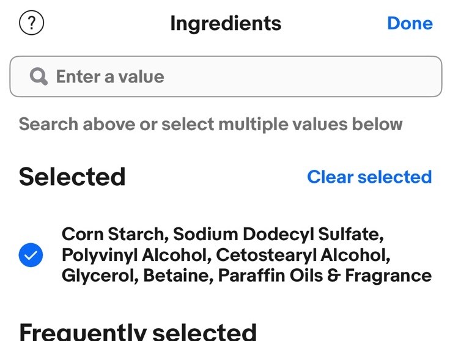Click the Frequently selected section heading
Image resolution: width=450 pixels, height=341 pixels.
click(138, 332)
